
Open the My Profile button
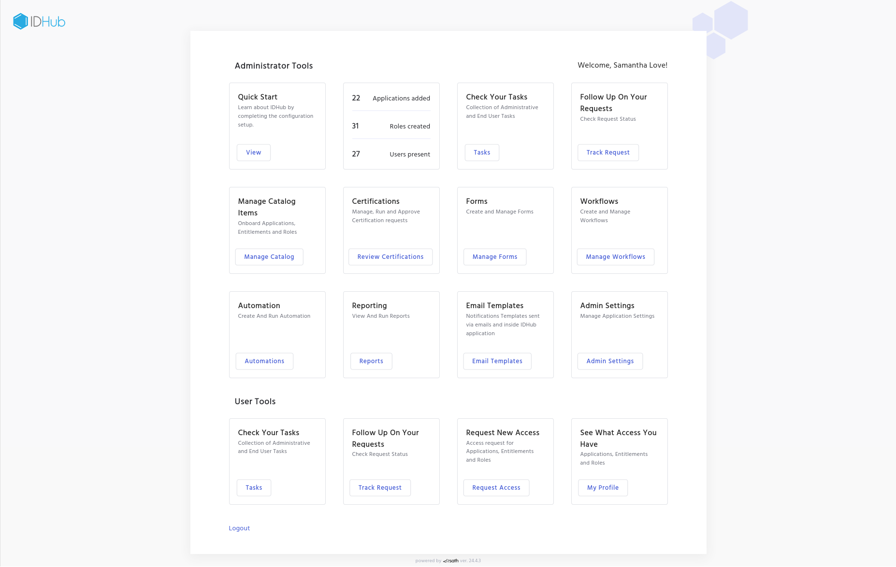pos(603,488)
